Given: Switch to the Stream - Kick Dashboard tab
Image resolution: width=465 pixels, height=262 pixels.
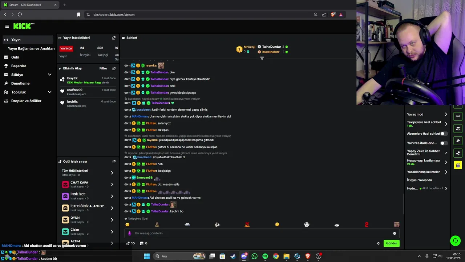Looking at the screenshot, I should (31, 5).
